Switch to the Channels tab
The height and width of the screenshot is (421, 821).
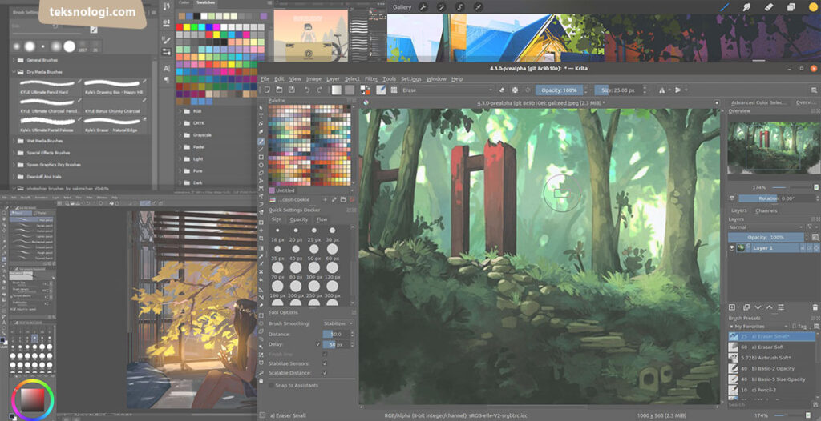click(x=766, y=210)
